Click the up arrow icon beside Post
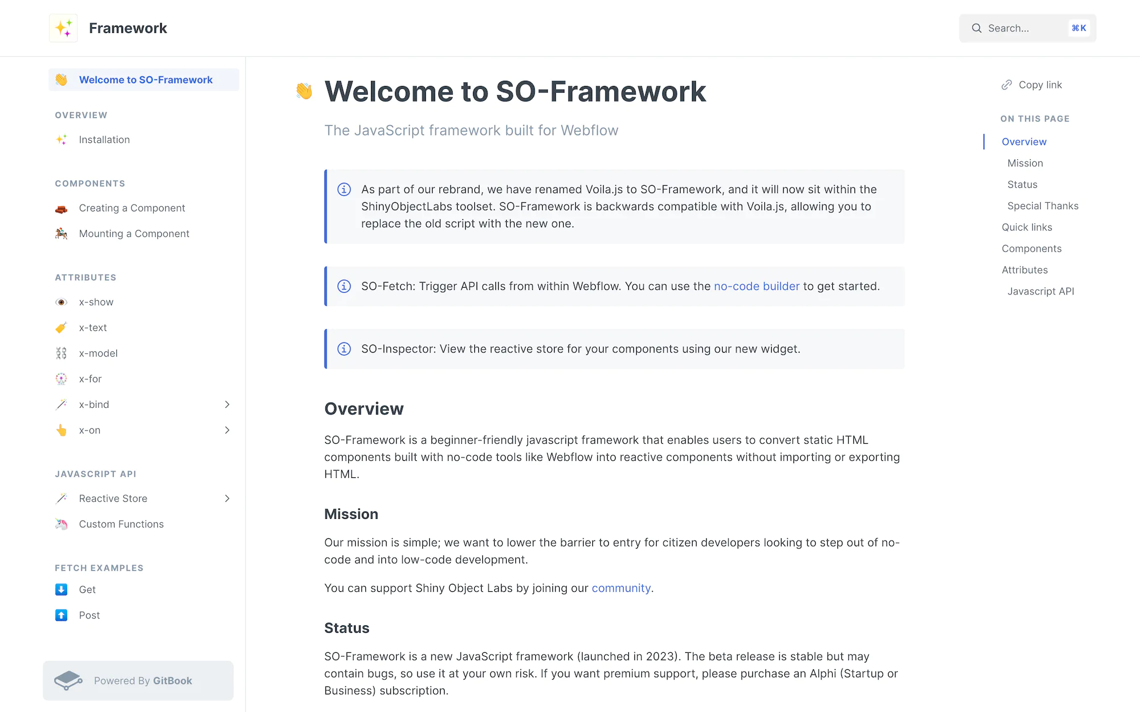 click(x=61, y=615)
